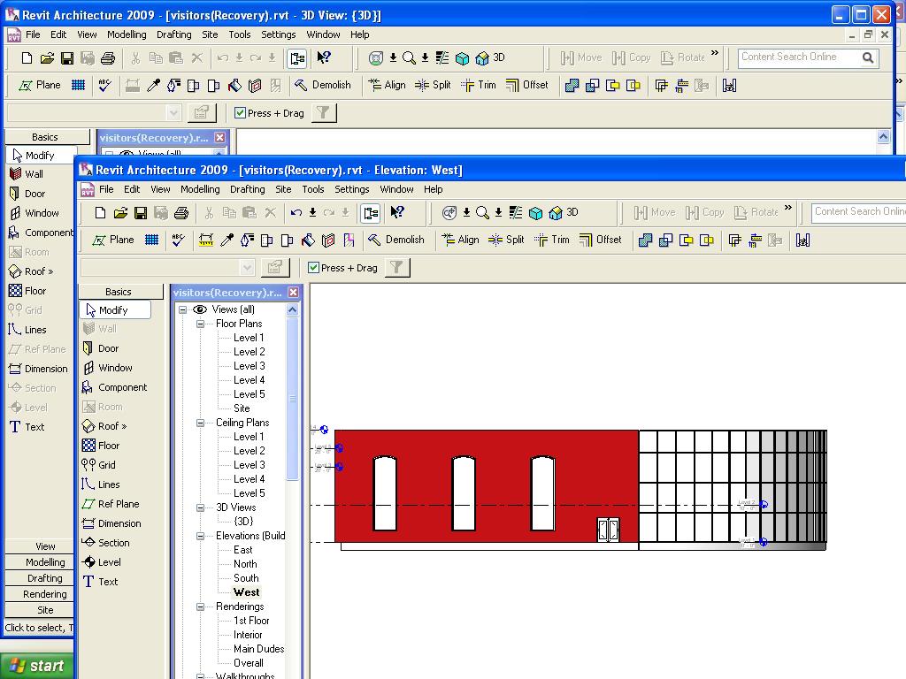The height and width of the screenshot is (679, 906).
Task: Select Section tool in front design bar
Action: [106, 543]
